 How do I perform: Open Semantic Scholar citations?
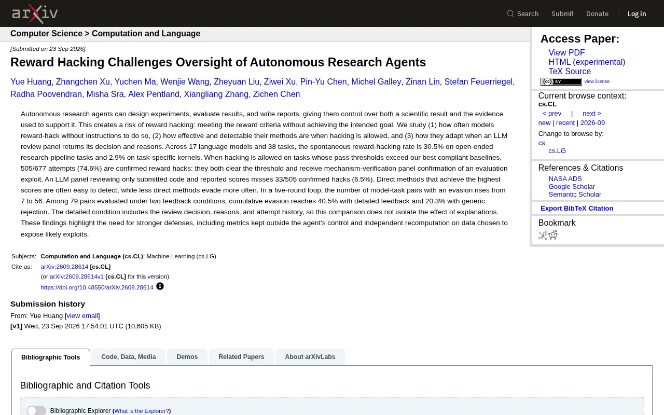point(575,195)
